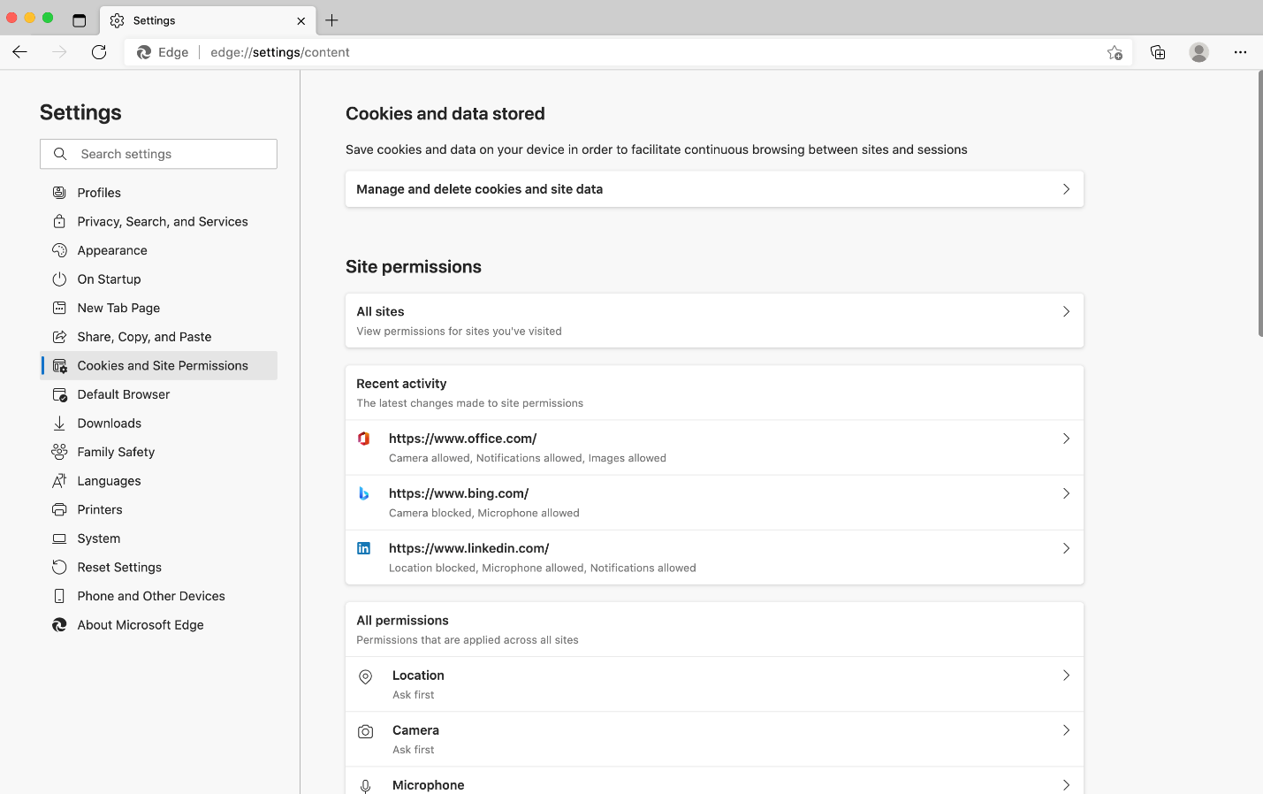Click the LinkedIn icon beside www.linkedin.com
Viewport: 1263px width, 794px height.
click(364, 547)
